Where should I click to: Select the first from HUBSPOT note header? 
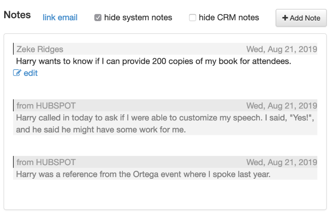click(x=46, y=106)
